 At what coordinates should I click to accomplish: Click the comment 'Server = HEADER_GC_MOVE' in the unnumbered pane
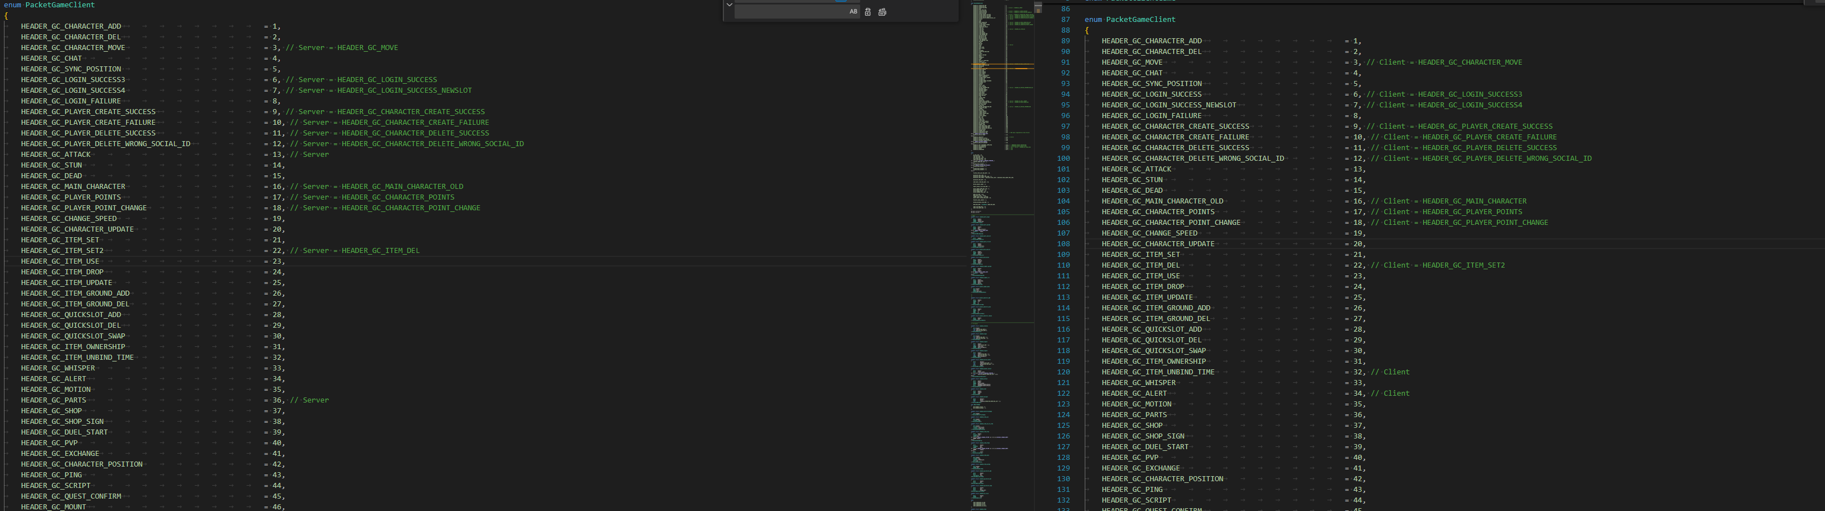[342, 48]
